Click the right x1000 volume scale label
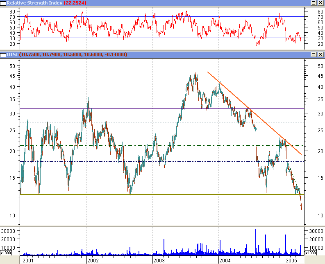Image resolution: width=325 pixels, height=264 pixels. tap(311, 253)
